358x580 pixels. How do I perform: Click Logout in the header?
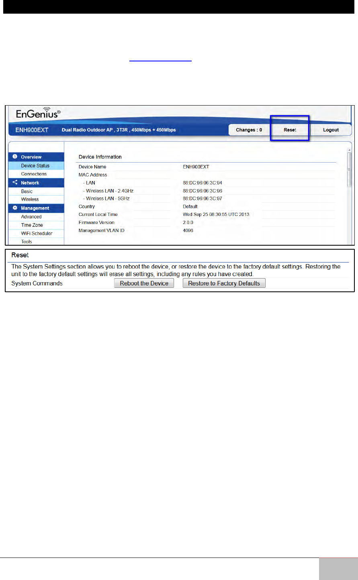click(x=331, y=130)
